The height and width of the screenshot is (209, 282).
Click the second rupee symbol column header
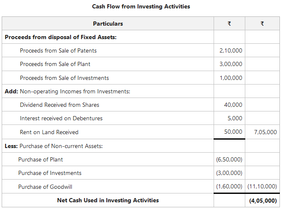(262, 24)
